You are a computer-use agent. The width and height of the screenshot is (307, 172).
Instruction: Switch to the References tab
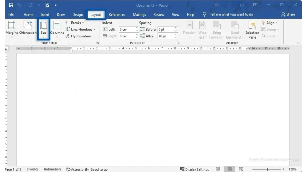coord(117,15)
